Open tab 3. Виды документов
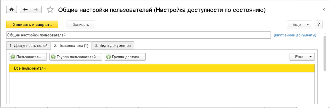The image size is (330, 108). (x=113, y=46)
